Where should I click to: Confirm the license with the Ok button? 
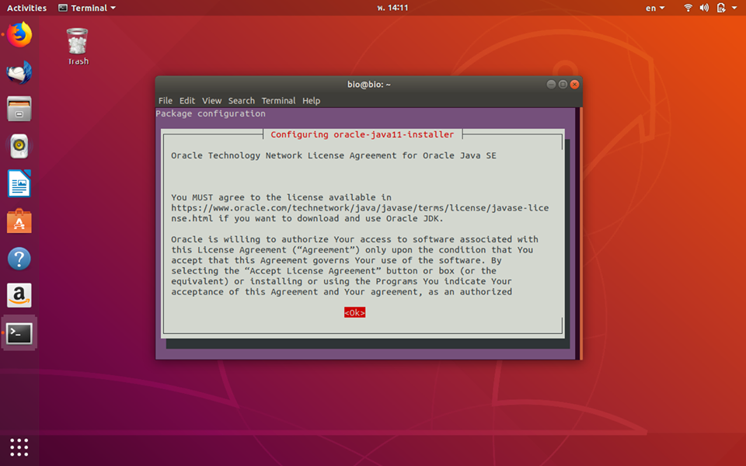354,312
